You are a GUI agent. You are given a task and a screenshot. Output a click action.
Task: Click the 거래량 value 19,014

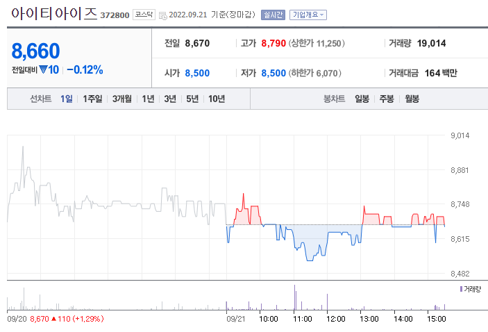point(431,43)
